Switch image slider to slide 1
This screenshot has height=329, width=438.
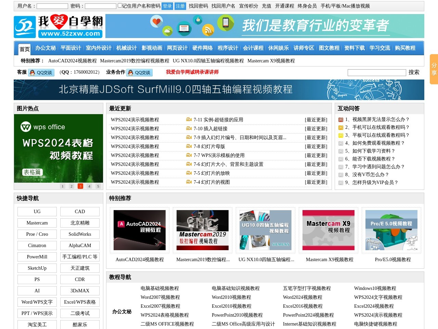[x=63, y=186]
